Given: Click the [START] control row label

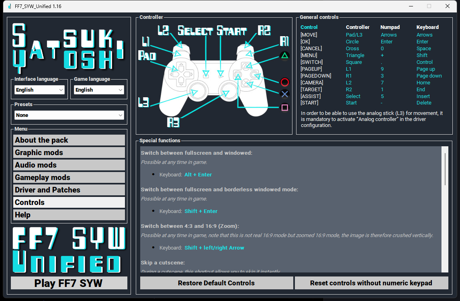Looking at the screenshot, I should click(309, 103).
